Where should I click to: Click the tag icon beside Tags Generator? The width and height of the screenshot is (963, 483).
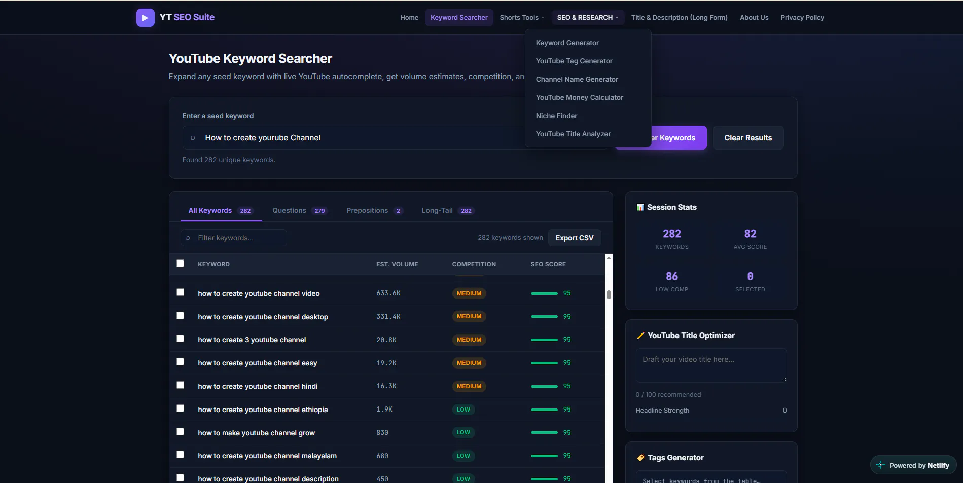pyautogui.click(x=640, y=458)
